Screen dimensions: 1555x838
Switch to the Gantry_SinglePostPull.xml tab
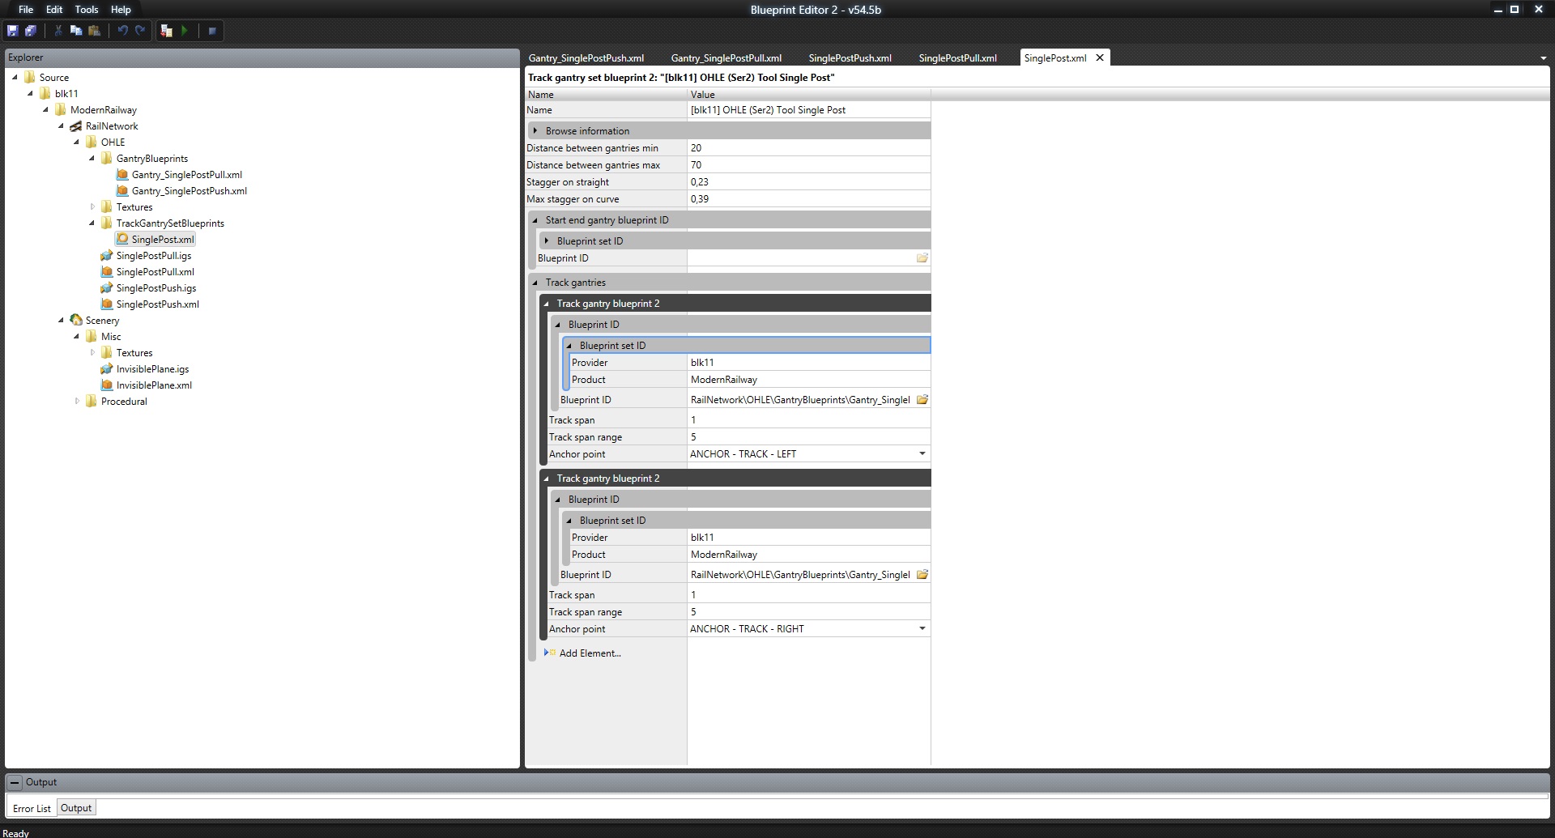click(x=726, y=58)
